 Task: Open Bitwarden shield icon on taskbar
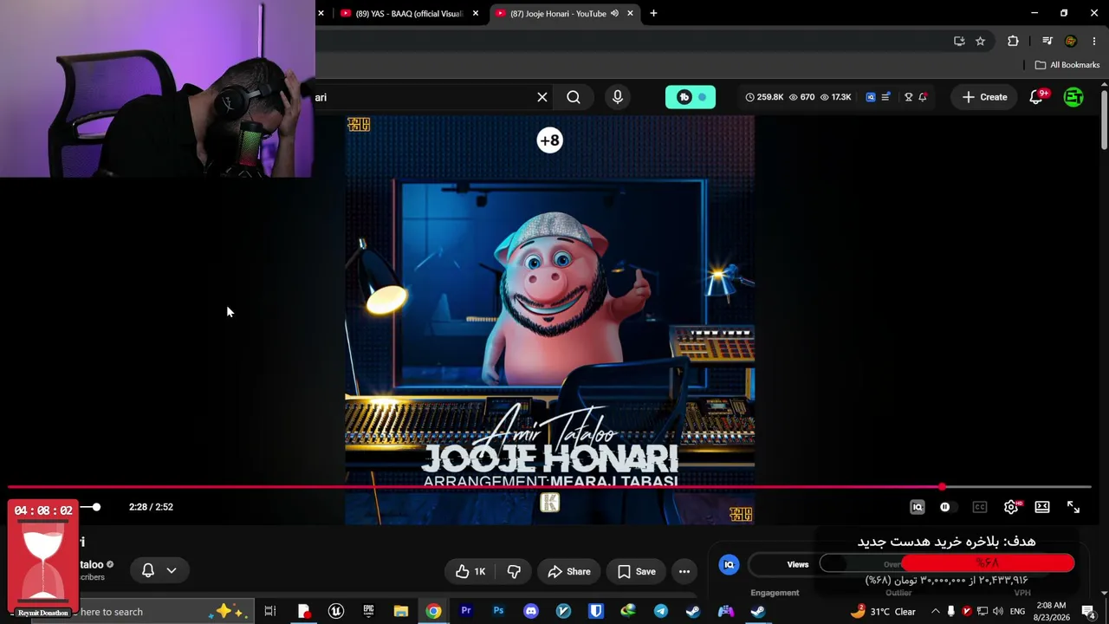pos(596,612)
